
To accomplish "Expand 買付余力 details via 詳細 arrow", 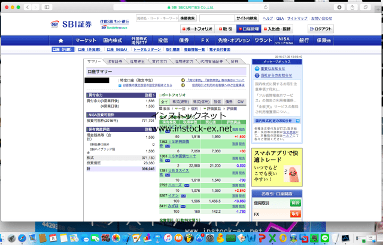I will click(150, 96).
